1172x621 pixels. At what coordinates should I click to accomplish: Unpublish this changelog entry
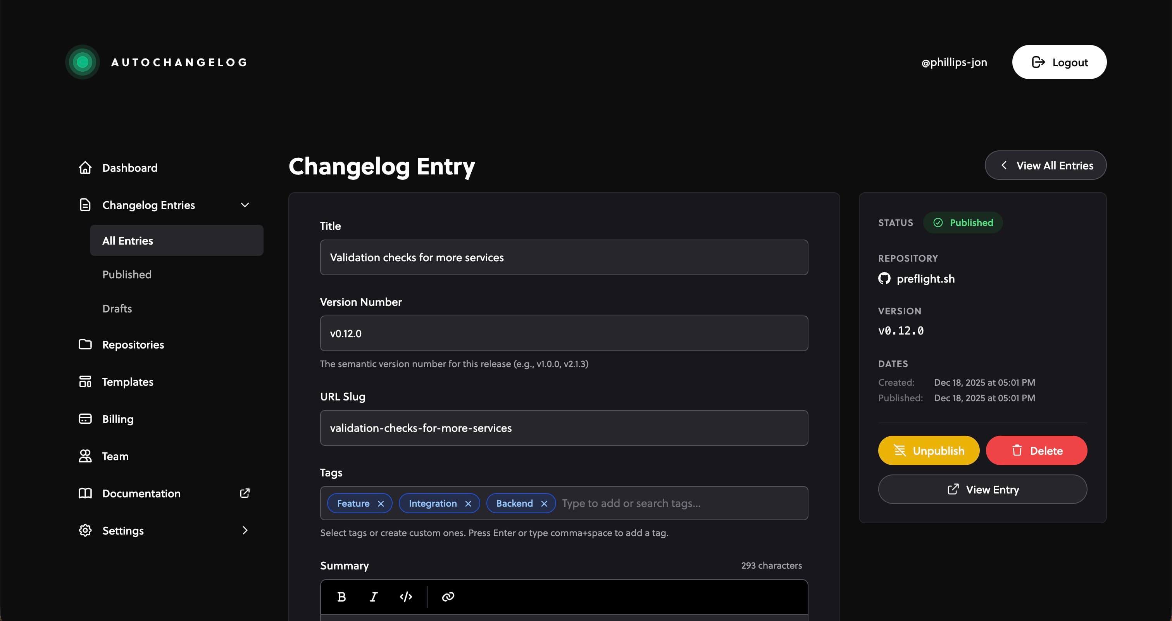928,450
